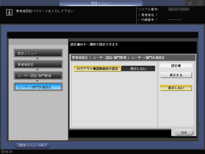The width and height of the screenshot is (205, 154).
Task: Go to 管理者設定 in left navigation
Action: point(38,64)
